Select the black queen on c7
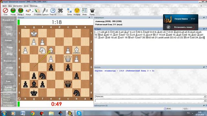Image resolution: width=207 pixels, height=116 pixels. (x=68, y=84)
